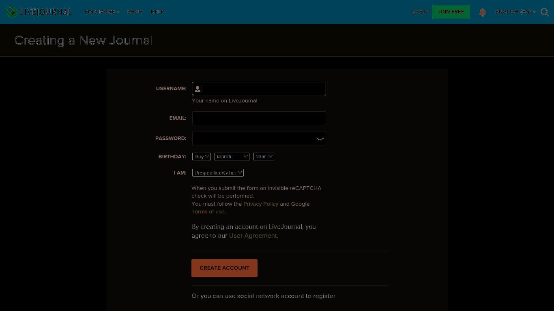Click the BIRTHDAY: field label
554x311 pixels.
[x=172, y=157]
